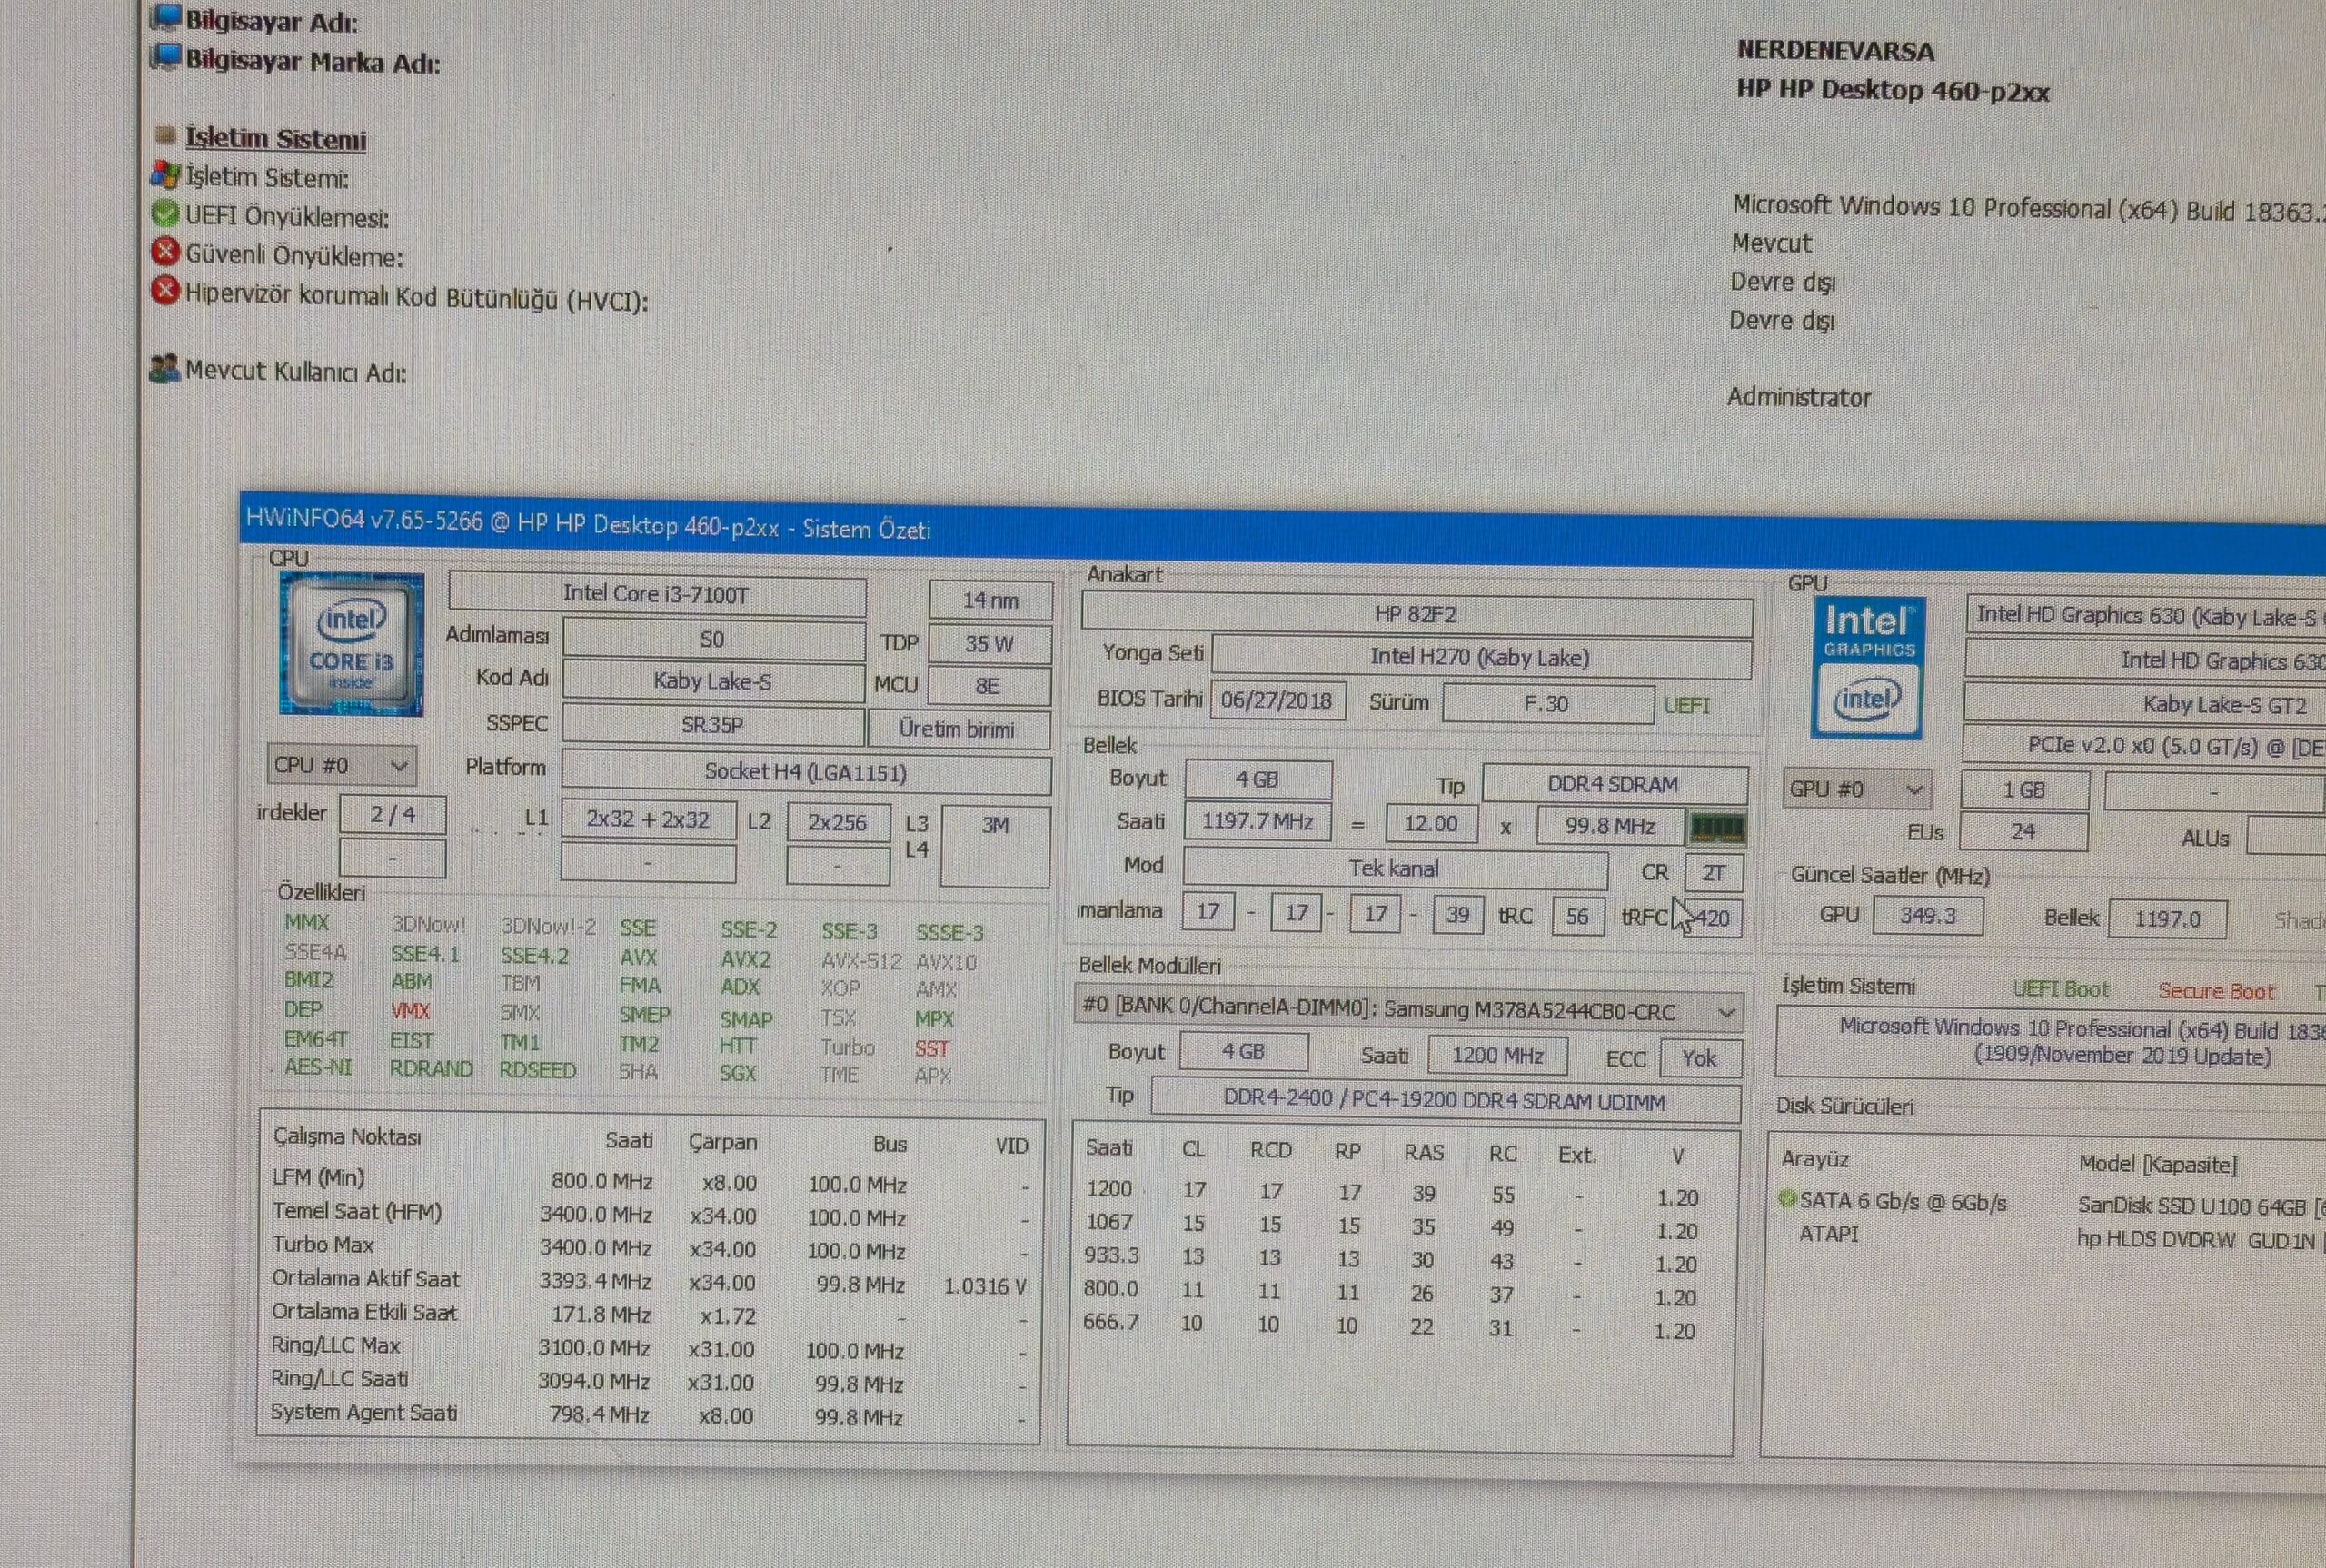Click the Administrator user name value
2326x1568 pixels.
[x=1799, y=397]
